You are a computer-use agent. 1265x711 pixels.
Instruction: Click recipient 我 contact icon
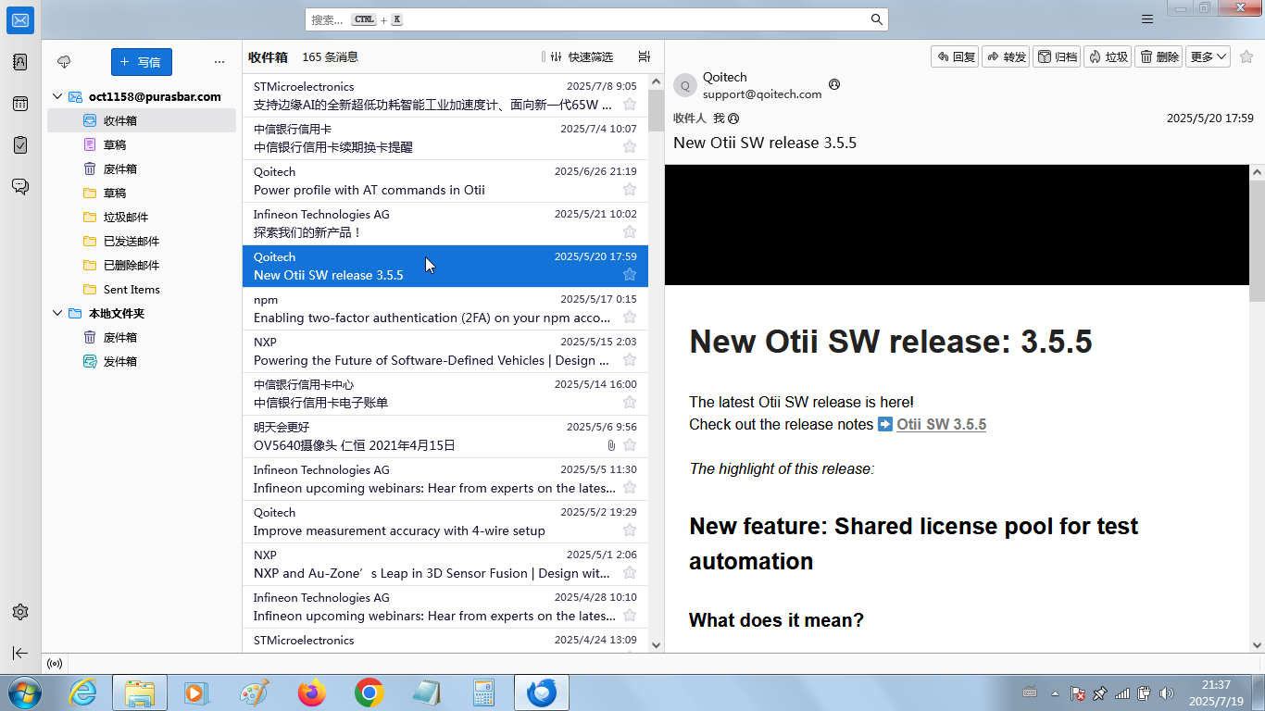tap(733, 118)
